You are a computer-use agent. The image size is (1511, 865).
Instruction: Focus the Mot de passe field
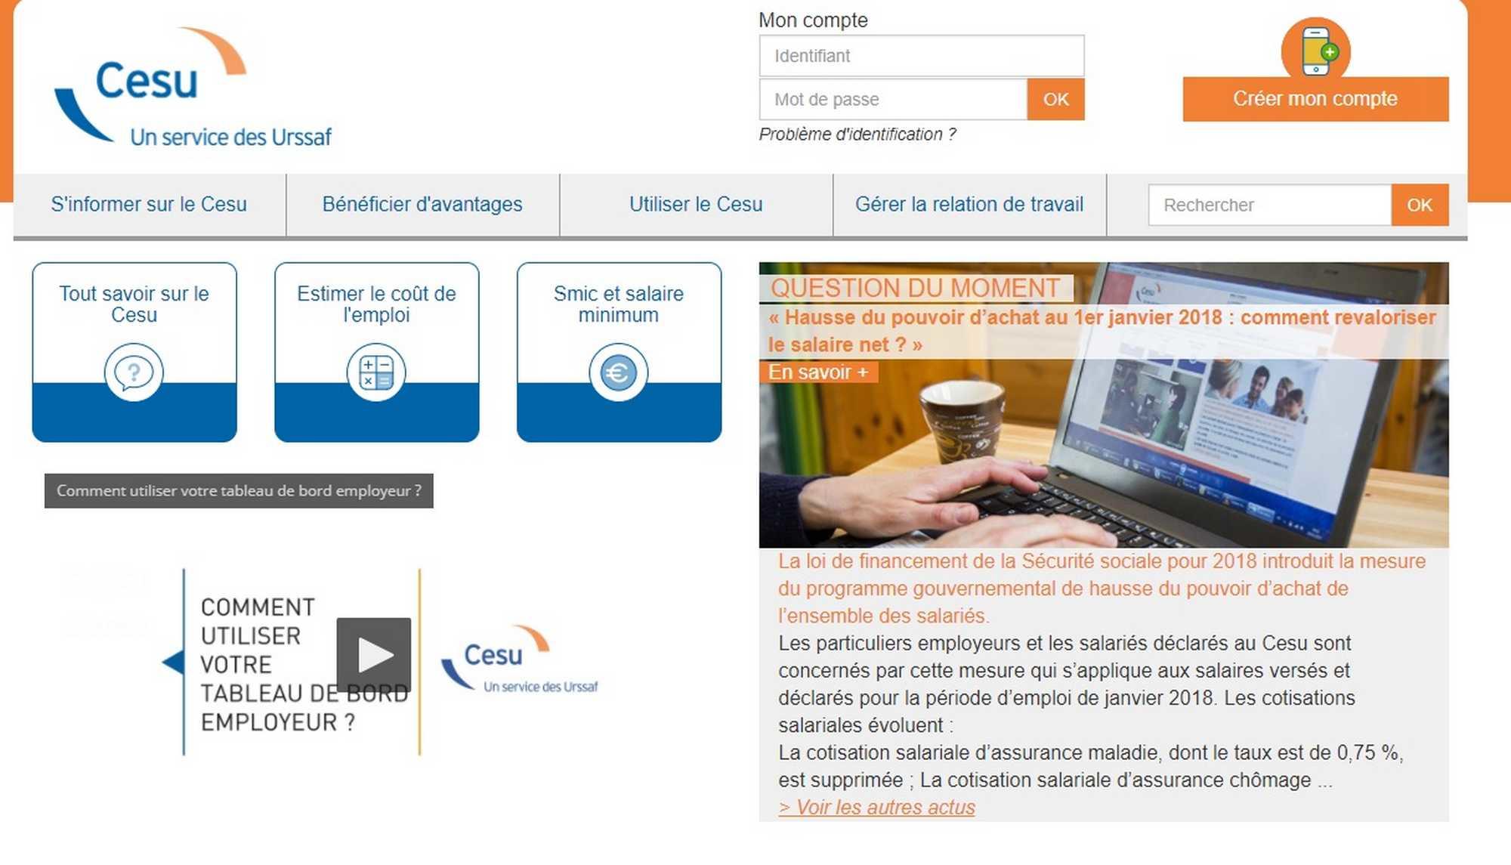click(893, 100)
